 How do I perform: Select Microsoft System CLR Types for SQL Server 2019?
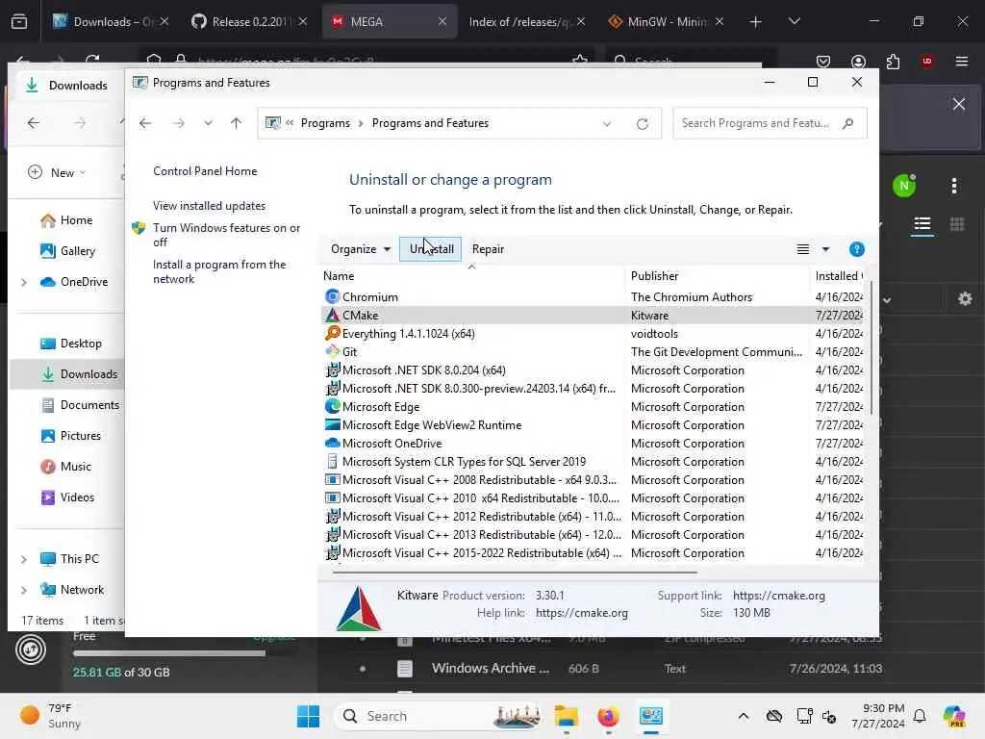[593, 461]
